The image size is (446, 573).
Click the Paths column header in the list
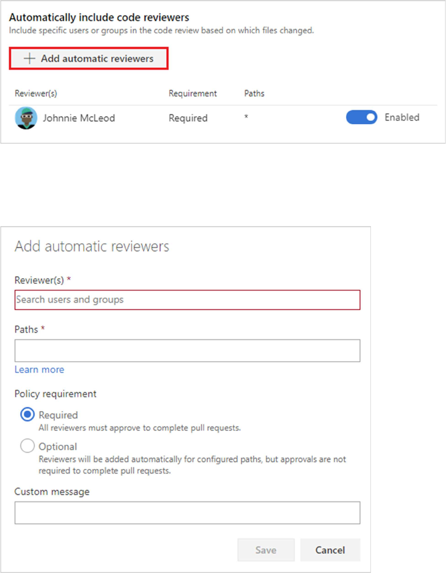[x=254, y=94]
